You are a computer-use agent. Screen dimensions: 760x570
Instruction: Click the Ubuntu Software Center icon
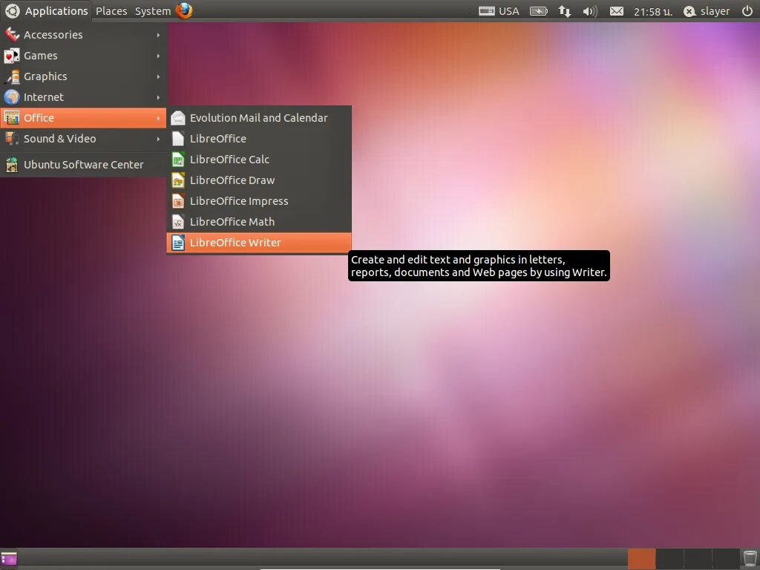tap(12, 165)
